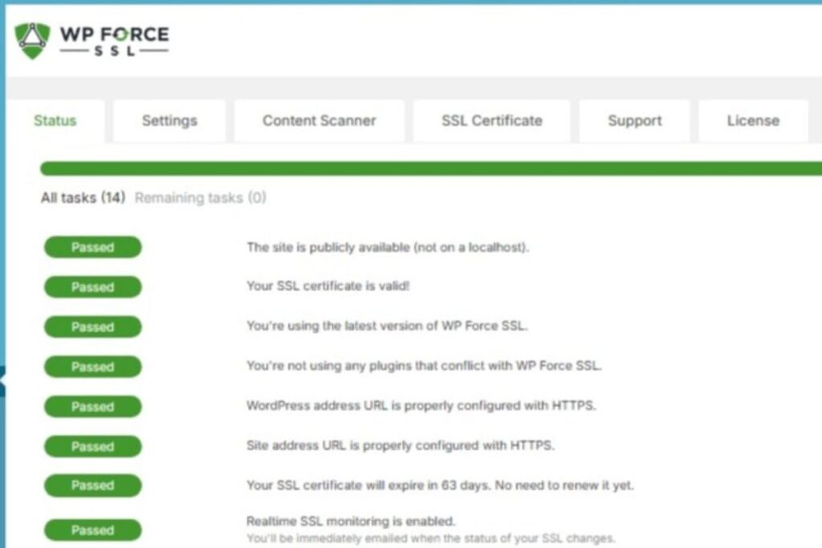
Task: Select text 'Your SSL certificate is valid!'
Action: pos(328,286)
